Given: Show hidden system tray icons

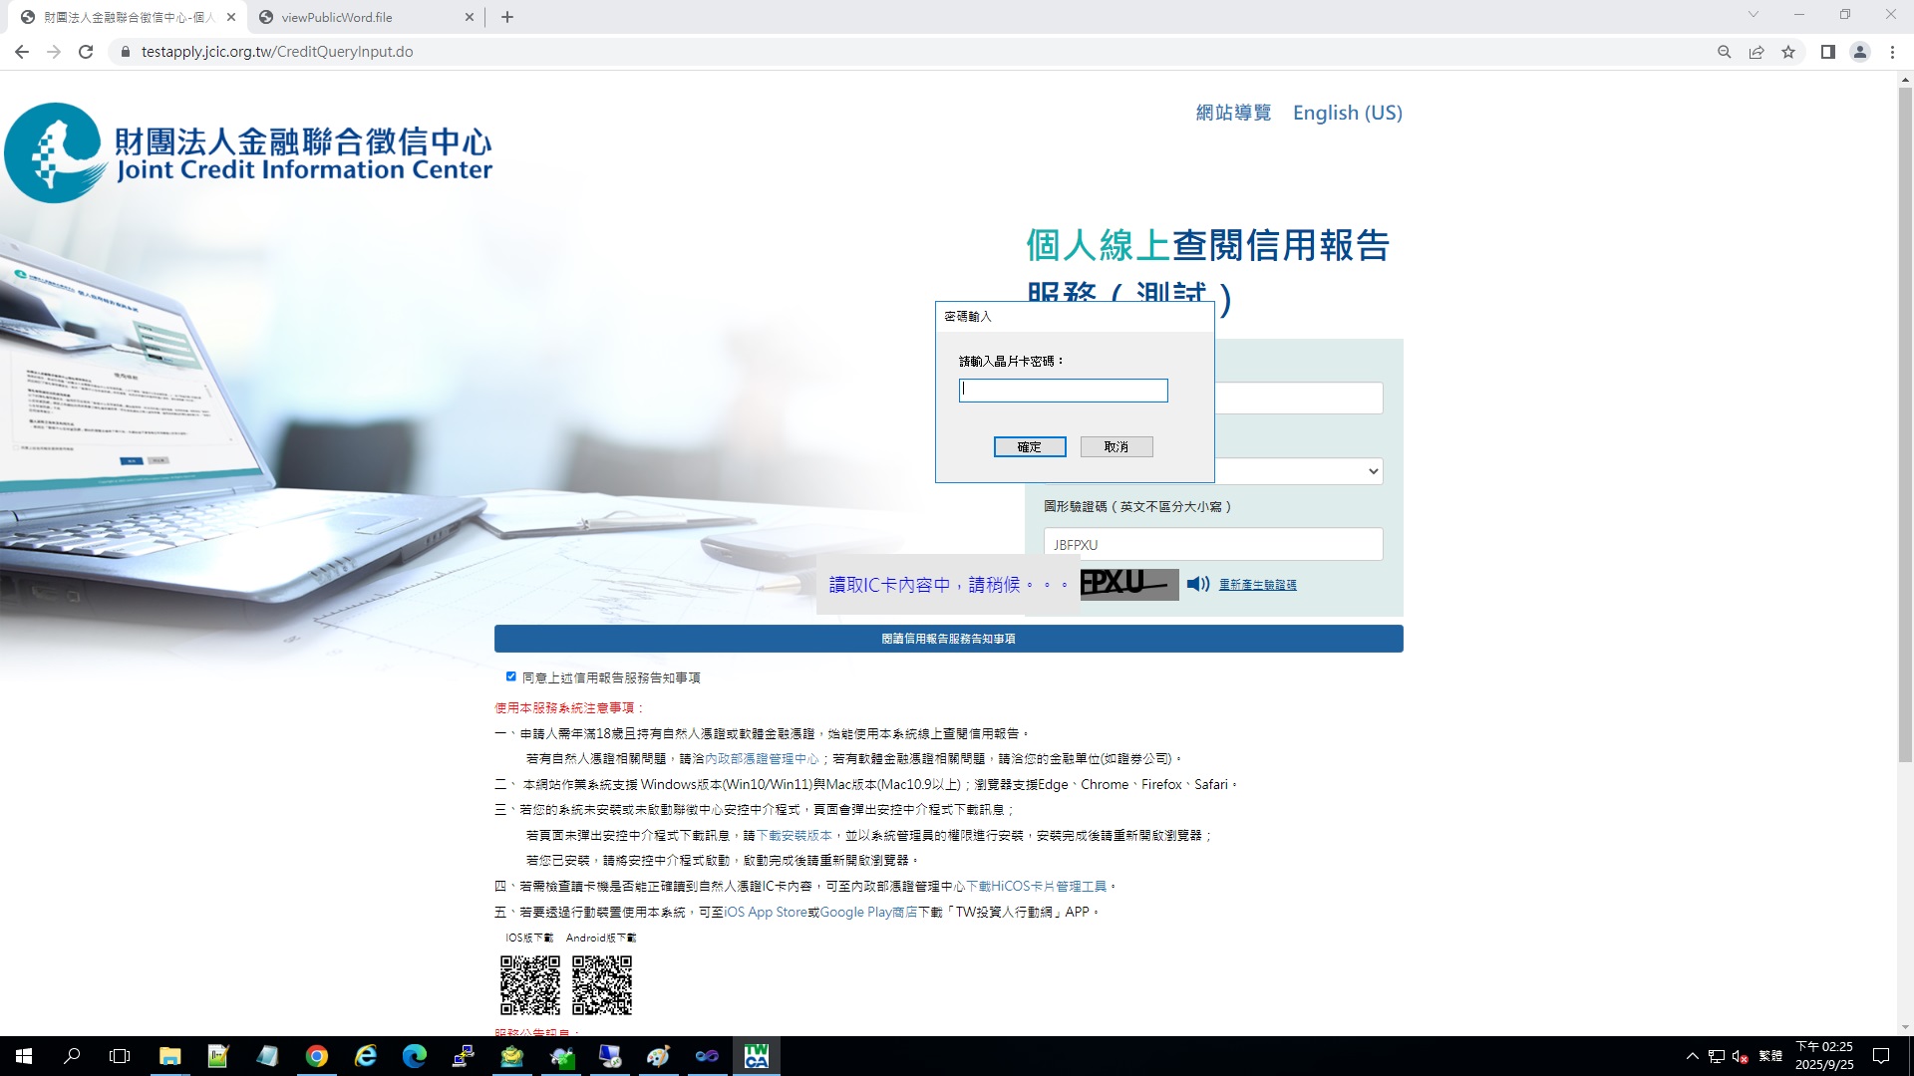Looking at the screenshot, I should pyautogui.click(x=1692, y=1056).
